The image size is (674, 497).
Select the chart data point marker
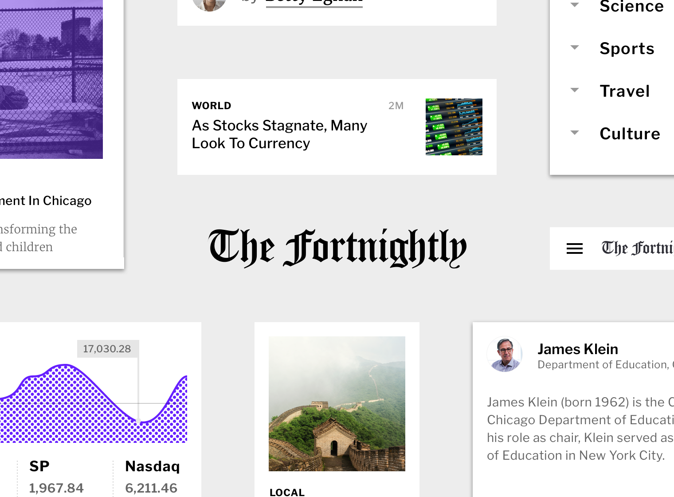pyautogui.click(x=138, y=421)
